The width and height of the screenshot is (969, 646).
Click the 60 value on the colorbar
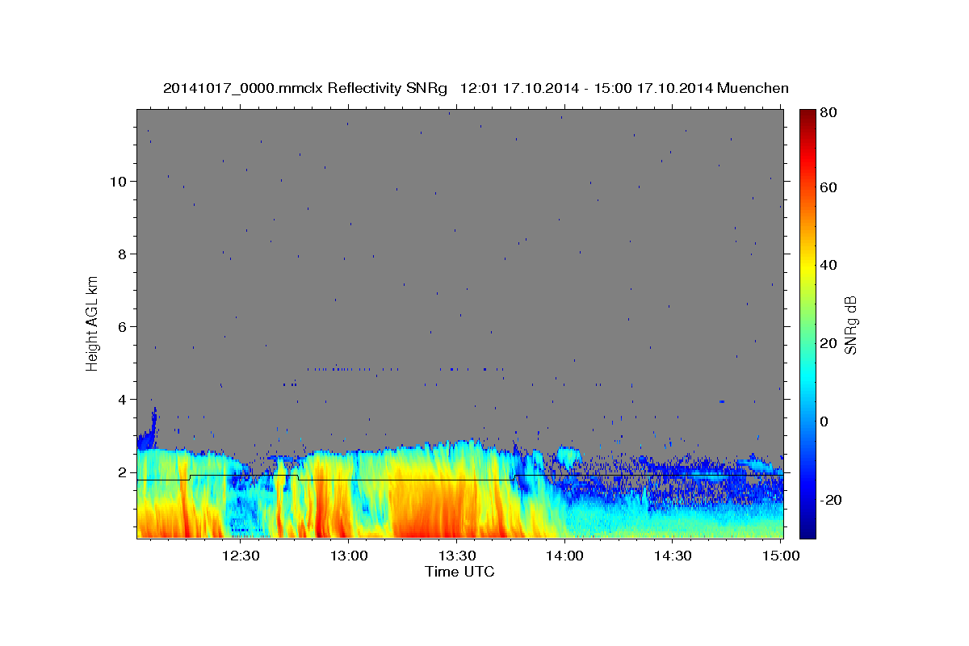click(x=830, y=187)
